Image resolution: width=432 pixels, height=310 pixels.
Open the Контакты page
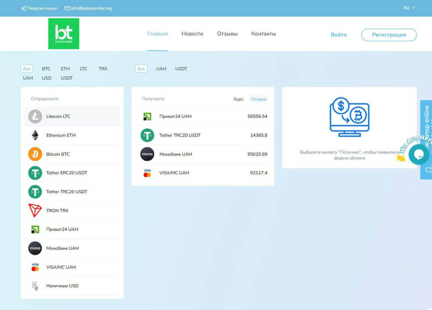(264, 34)
